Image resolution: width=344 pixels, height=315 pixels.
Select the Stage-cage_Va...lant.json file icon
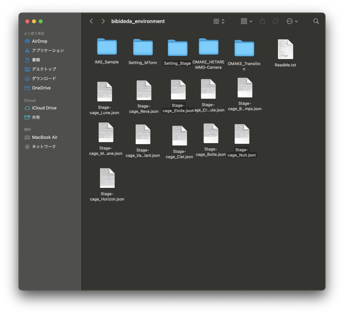(x=143, y=134)
